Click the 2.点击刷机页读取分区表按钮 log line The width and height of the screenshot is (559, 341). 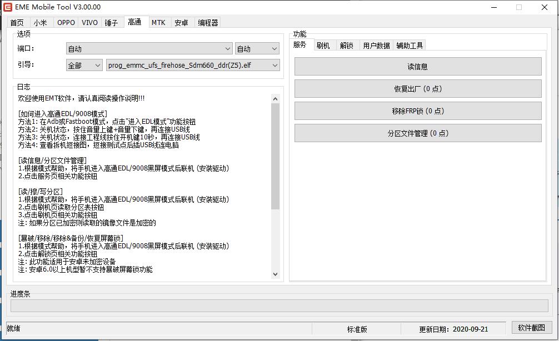61,207
